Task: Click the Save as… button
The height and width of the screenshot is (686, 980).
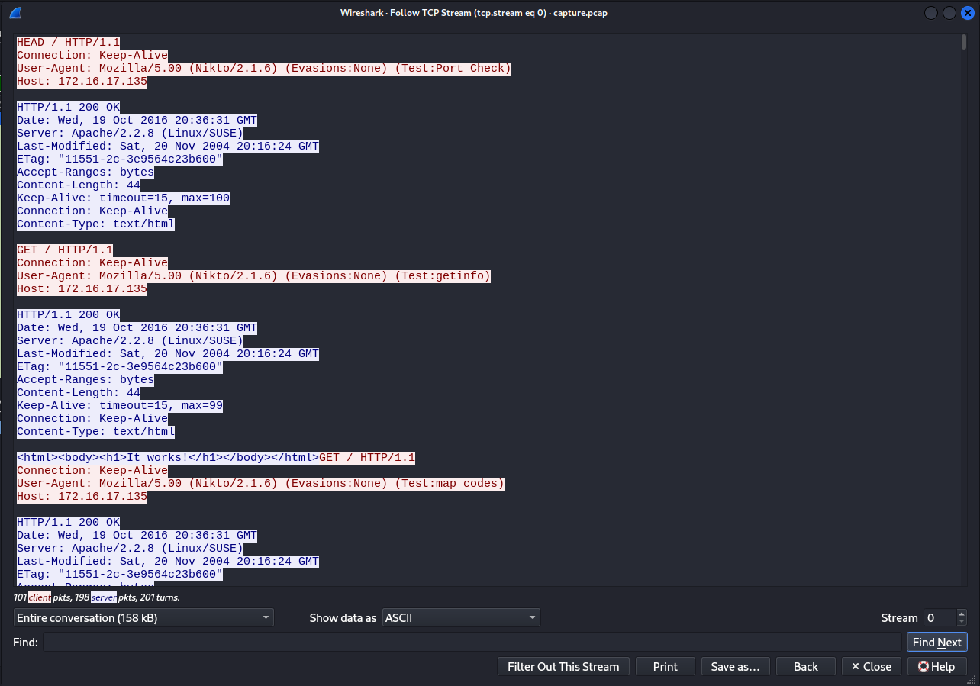Action: tap(736, 666)
